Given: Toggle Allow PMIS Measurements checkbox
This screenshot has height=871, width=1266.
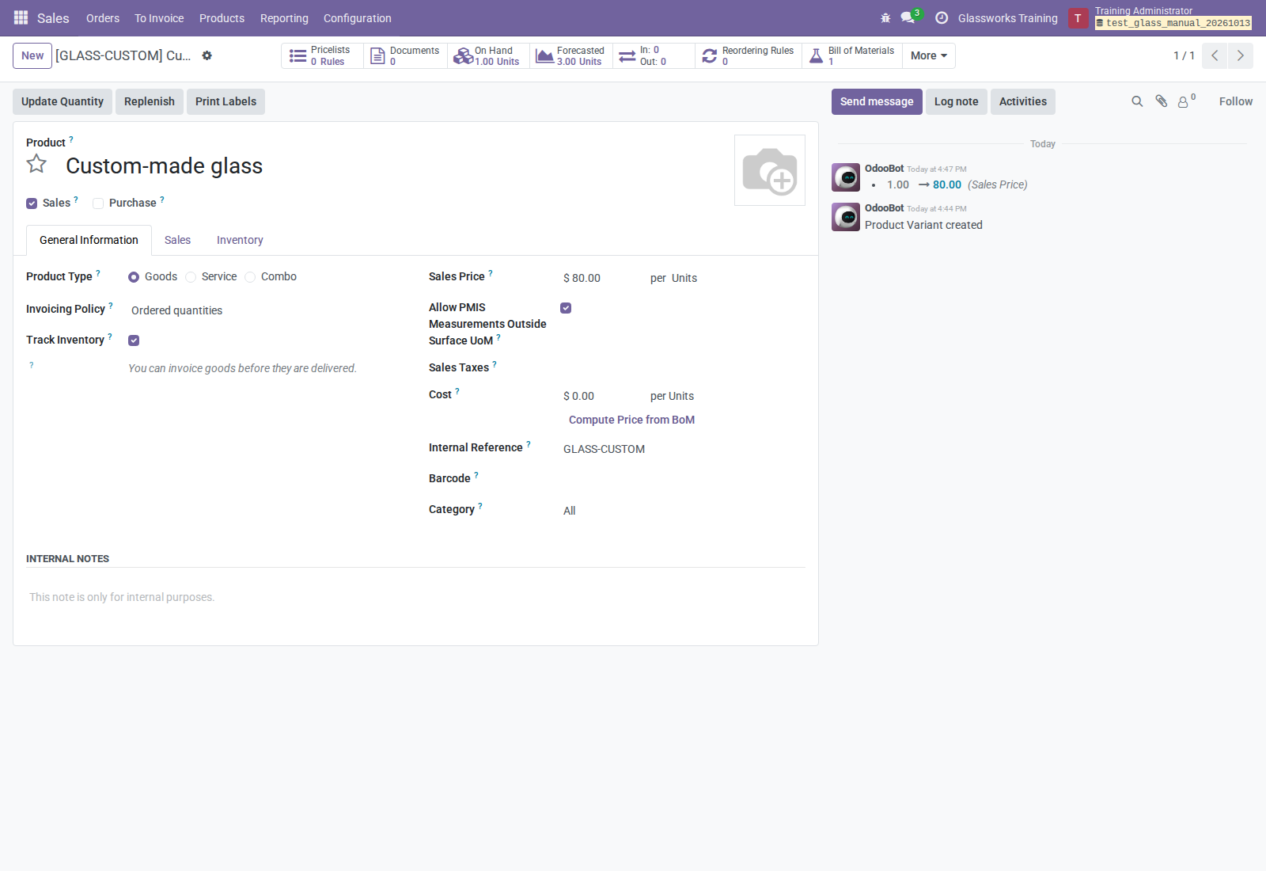Looking at the screenshot, I should (566, 308).
